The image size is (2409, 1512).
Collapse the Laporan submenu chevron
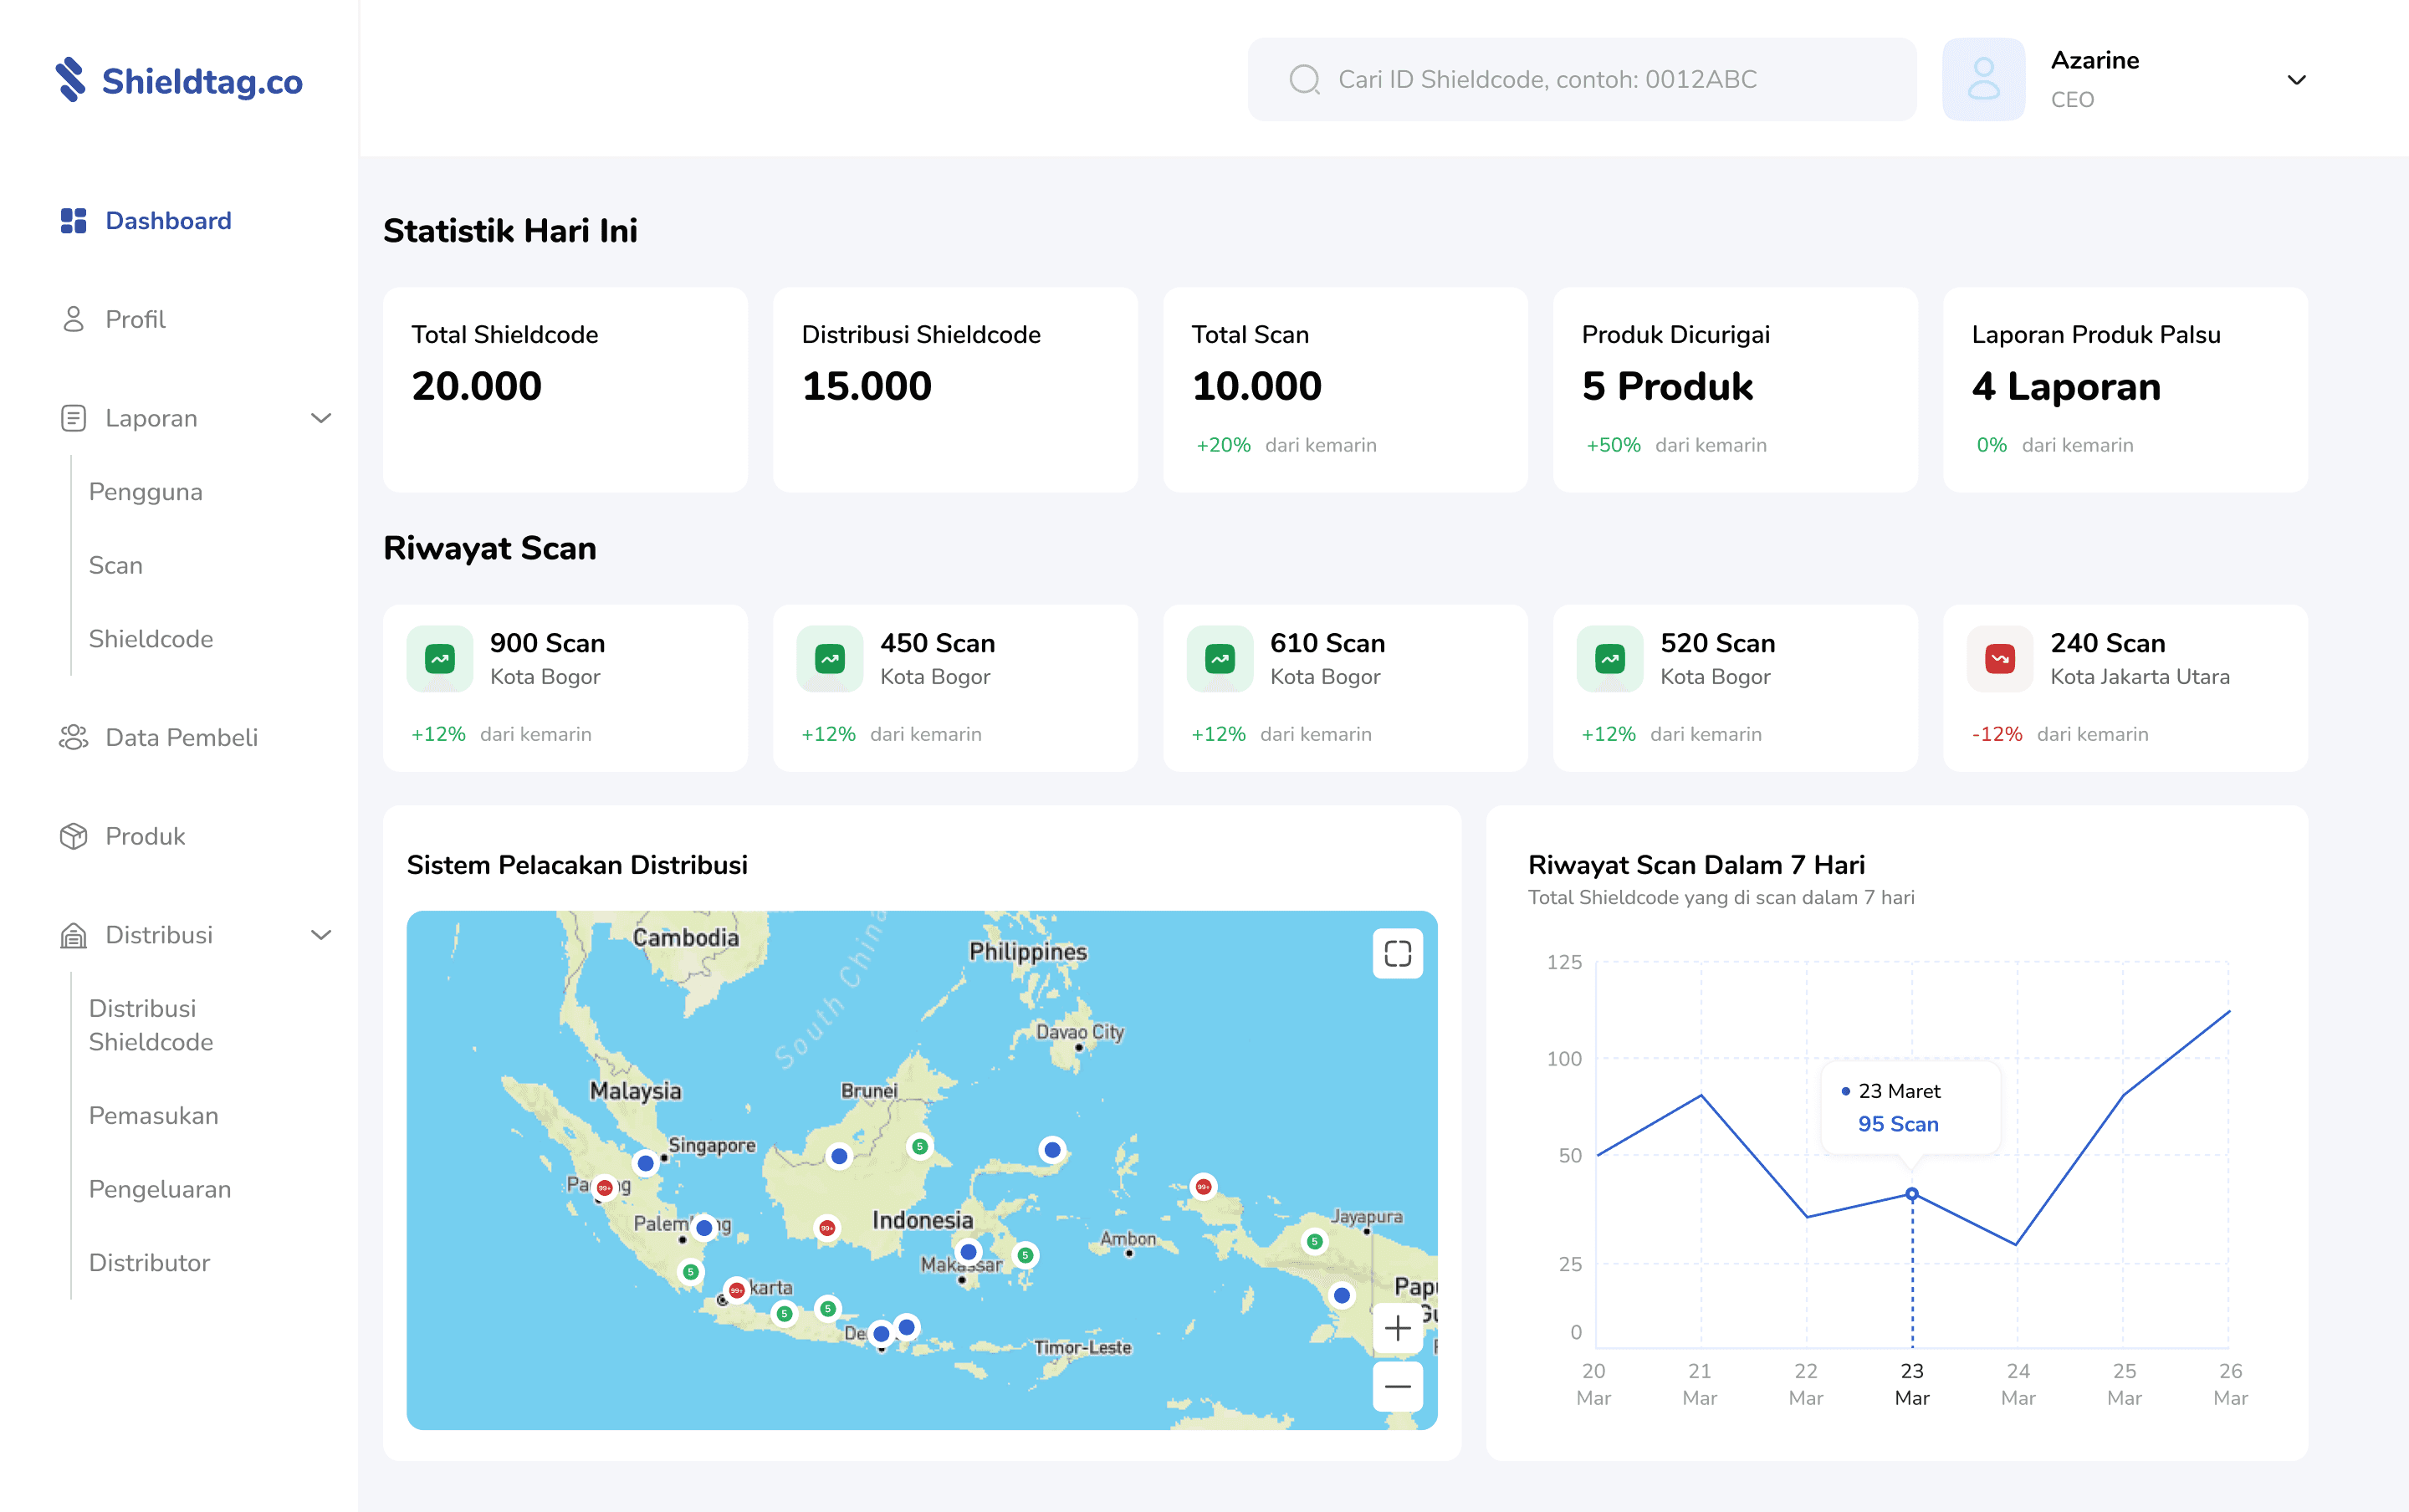tap(321, 418)
